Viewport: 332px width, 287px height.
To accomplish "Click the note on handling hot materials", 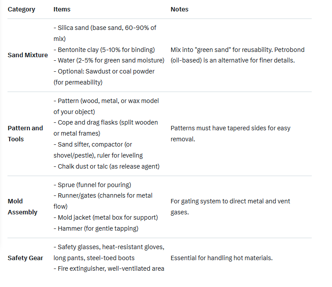I will tap(221, 258).
